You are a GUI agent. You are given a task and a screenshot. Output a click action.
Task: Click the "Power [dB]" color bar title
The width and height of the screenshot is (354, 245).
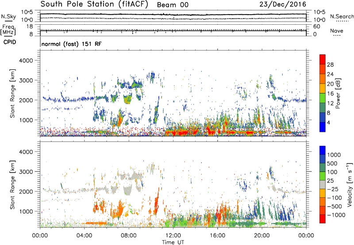click(x=338, y=93)
